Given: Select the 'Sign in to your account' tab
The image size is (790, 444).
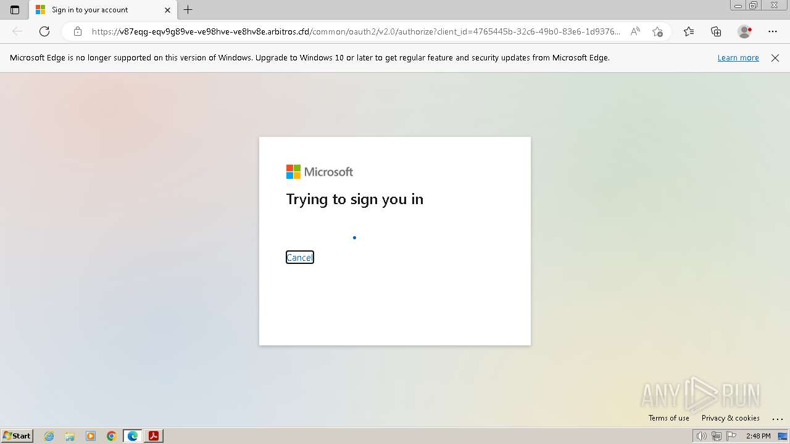Looking at the screenshot, I should [x=103, y=10].
